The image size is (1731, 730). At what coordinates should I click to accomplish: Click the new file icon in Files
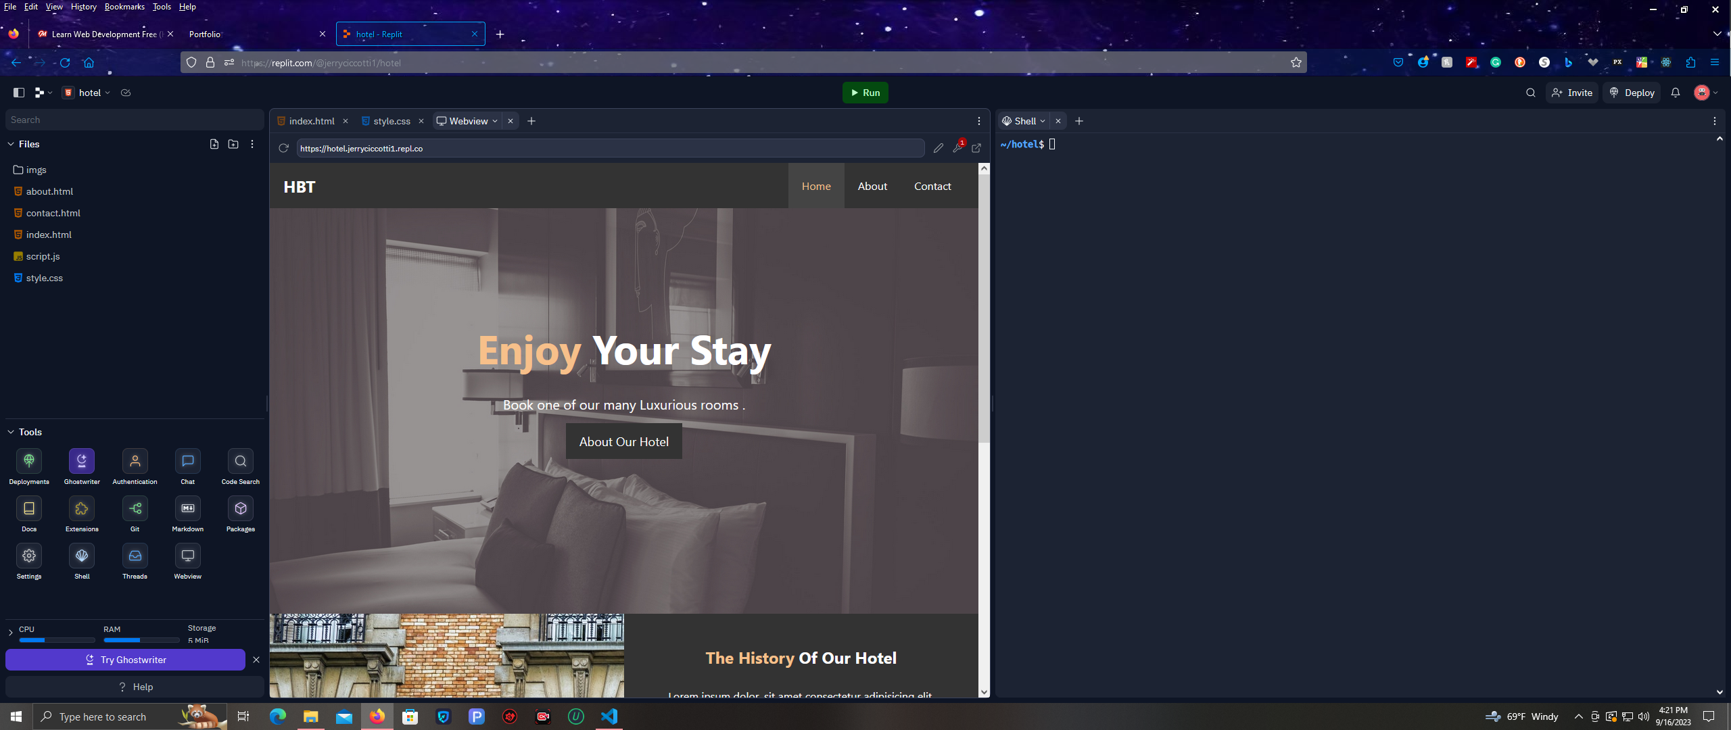(214, 144)
